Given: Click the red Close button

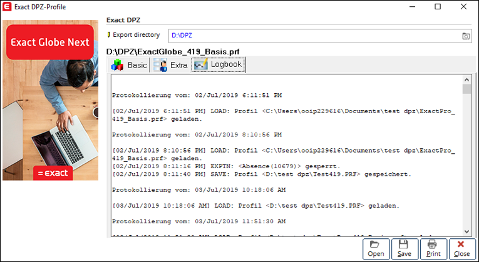Looking at the screenshot, I should pyautogui.click(x=462, y=249).
